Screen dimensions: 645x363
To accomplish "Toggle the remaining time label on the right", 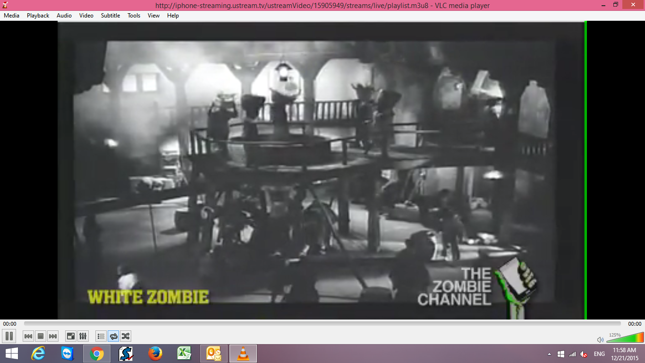I will tap(635, 324).
